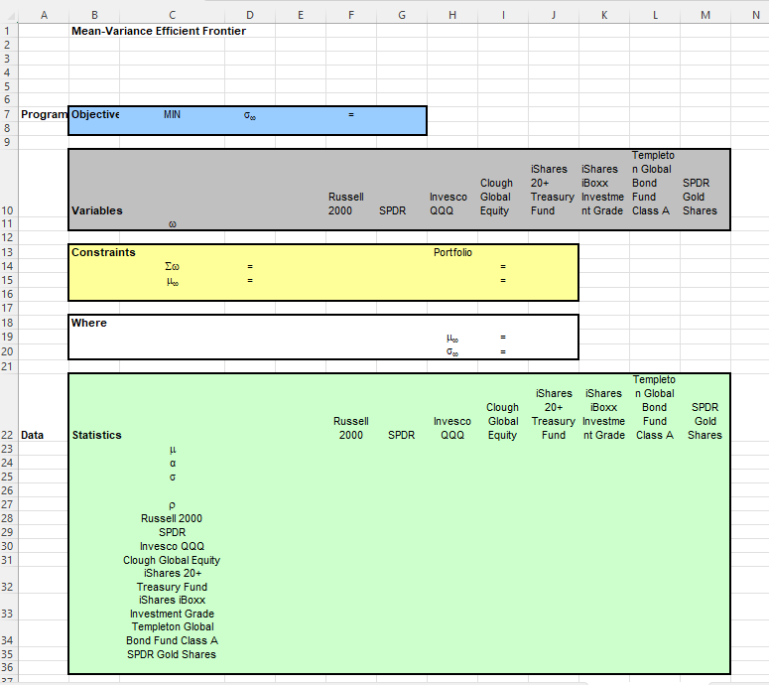Select the "Statistics" heading cell
This screenshot has width=769, height=685.
pos(96,435)
